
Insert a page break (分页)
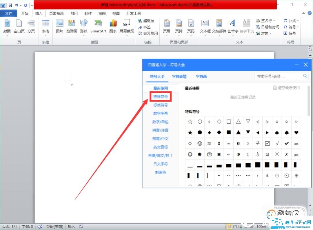click(31, 26)
